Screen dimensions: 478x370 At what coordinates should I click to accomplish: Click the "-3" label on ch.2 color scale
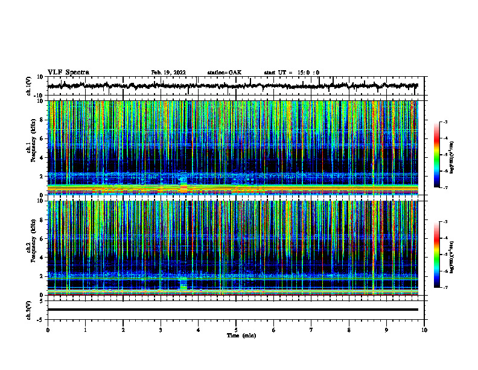pyautogui.click(x=445, y=222)
